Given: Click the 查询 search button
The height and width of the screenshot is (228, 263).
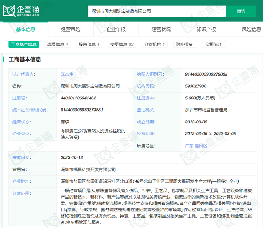Looking at the screenshot, I should point(241,11).
